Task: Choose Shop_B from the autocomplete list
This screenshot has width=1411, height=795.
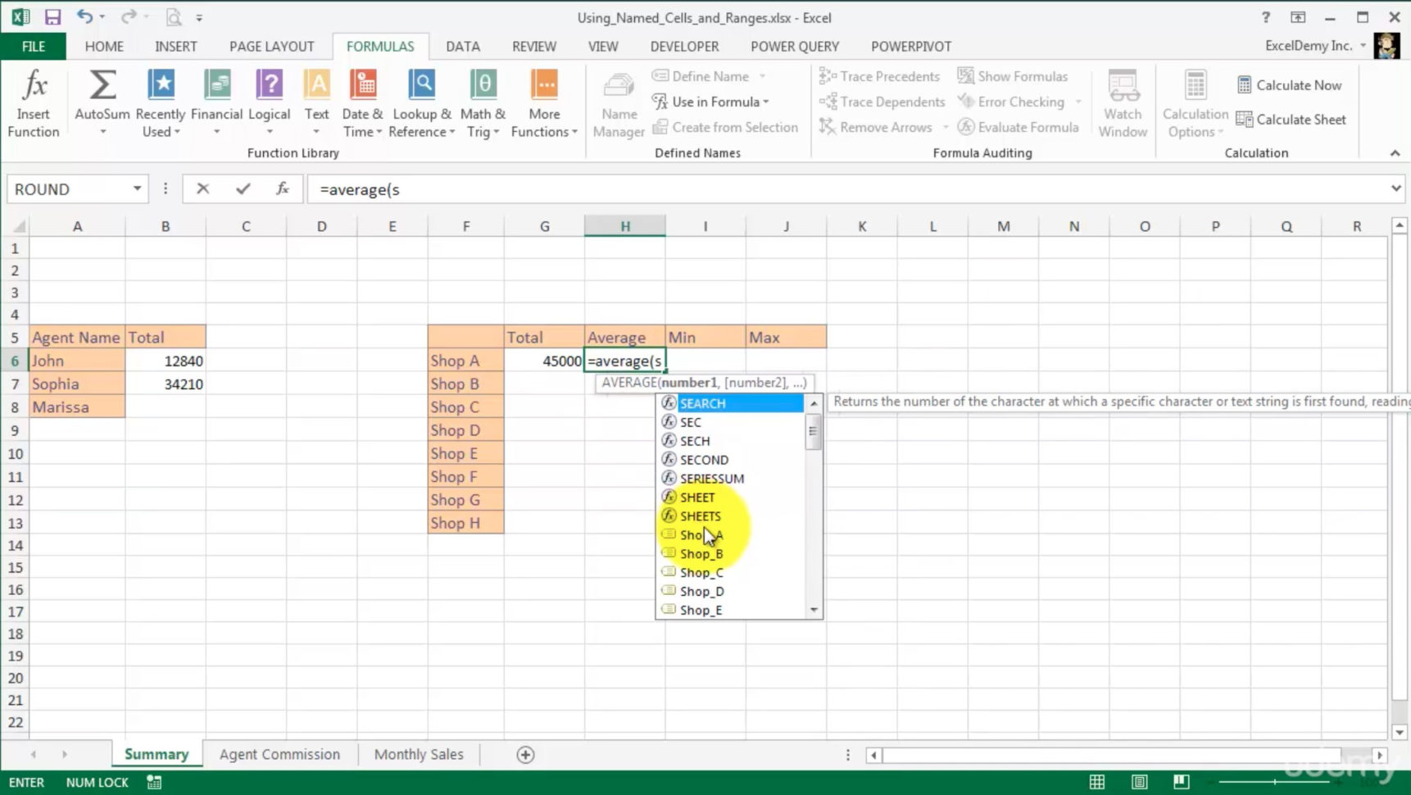Action: [x=701, y=554]
